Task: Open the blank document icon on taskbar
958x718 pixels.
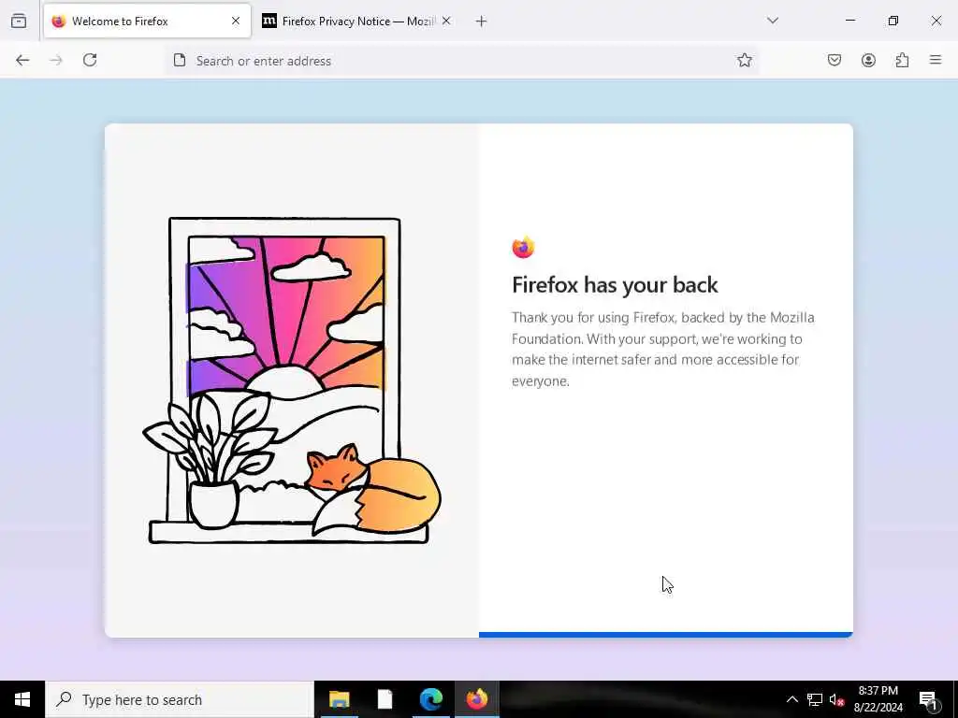Action: click(x=385, y=699)
